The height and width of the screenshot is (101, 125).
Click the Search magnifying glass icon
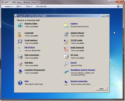(x=66, y=64)
